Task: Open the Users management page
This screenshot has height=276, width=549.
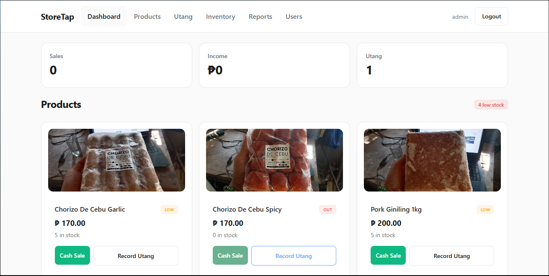Action: (294, 16)
